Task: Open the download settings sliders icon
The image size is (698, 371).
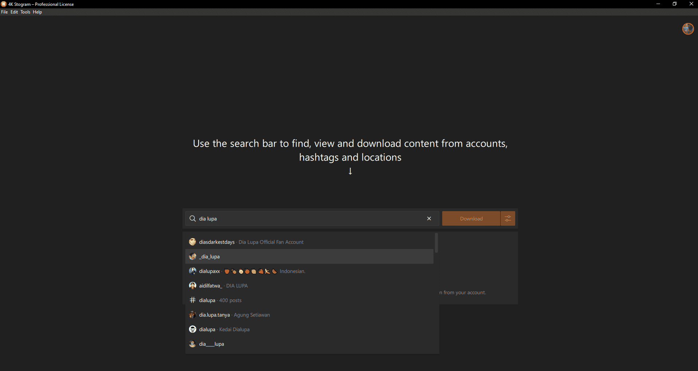Action: coord(508,218)
